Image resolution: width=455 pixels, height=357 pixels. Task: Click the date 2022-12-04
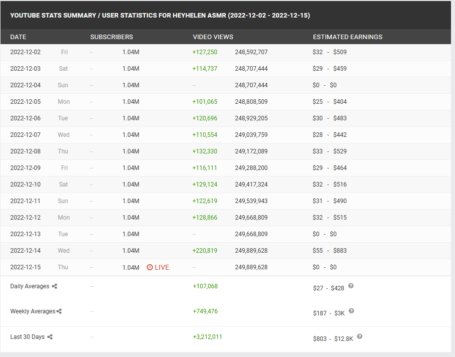coord(26,85)
